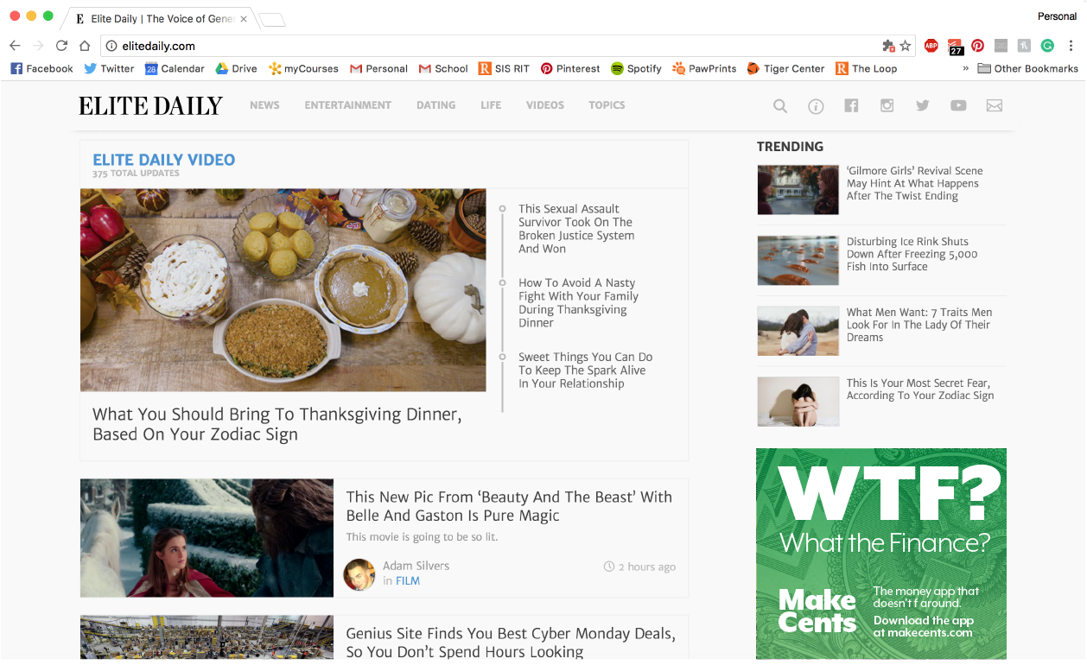Open the Chrome three-dot menu
Image resolution: width=1087 pixels, height=665 pixels.
(x=1071, y=46)
